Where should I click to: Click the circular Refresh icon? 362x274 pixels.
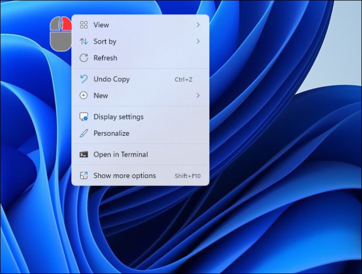83,58
